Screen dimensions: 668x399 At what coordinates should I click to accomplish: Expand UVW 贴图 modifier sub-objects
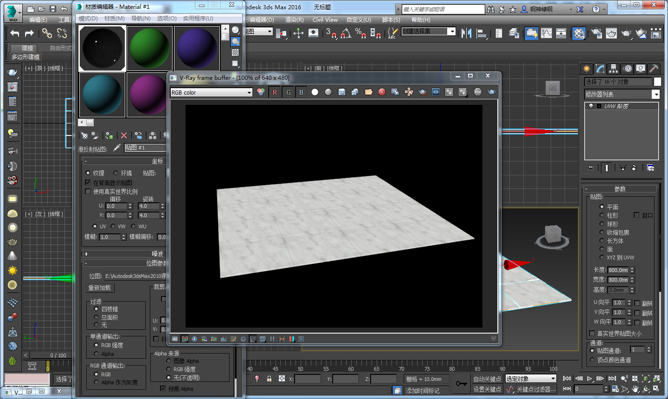(599, 106)
